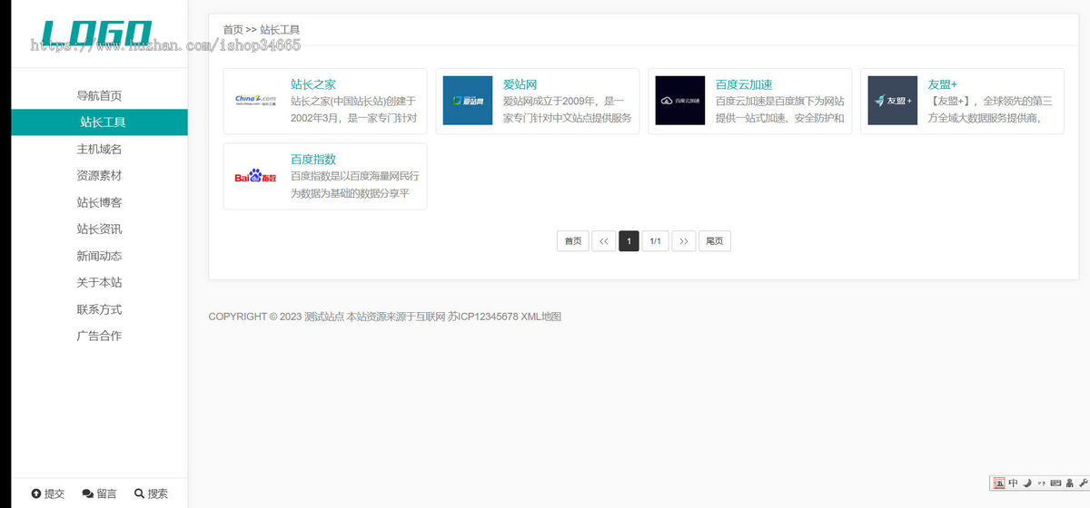Viewport: 1090px width, 508px height.
Task: Open the IME soft keyboard icon
Action: point(1055,483)
